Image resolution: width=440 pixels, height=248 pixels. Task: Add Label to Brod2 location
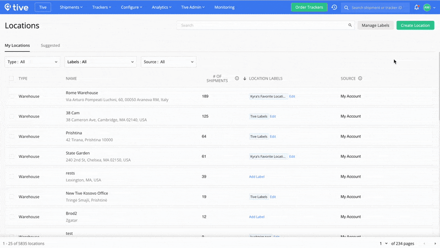[257, 217]
